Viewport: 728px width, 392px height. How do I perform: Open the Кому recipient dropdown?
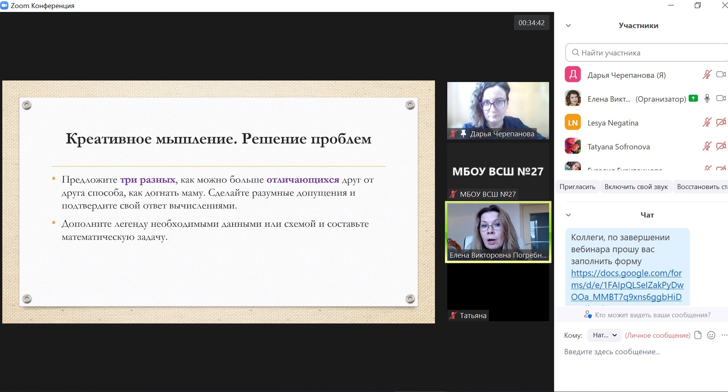(x=604, y=335)
